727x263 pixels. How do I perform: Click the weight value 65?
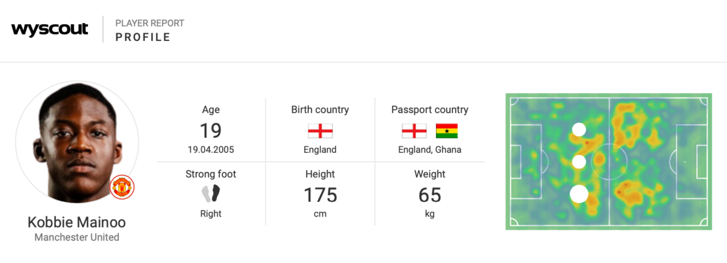[430, 195]
